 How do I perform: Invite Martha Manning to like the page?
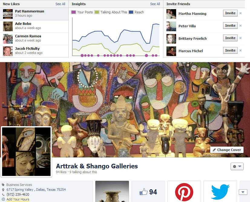(230, 13)
